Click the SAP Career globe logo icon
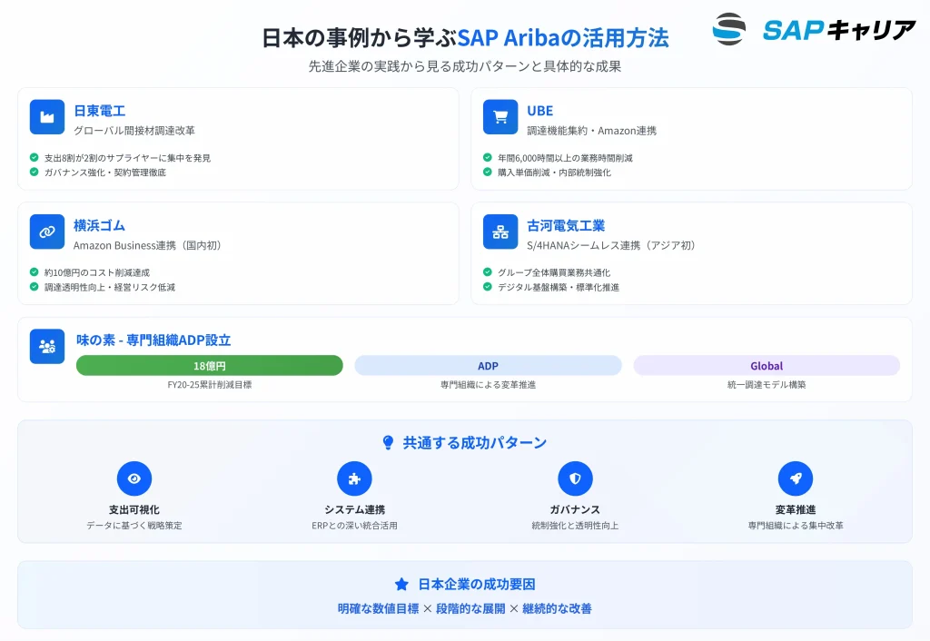 [729, 29]
